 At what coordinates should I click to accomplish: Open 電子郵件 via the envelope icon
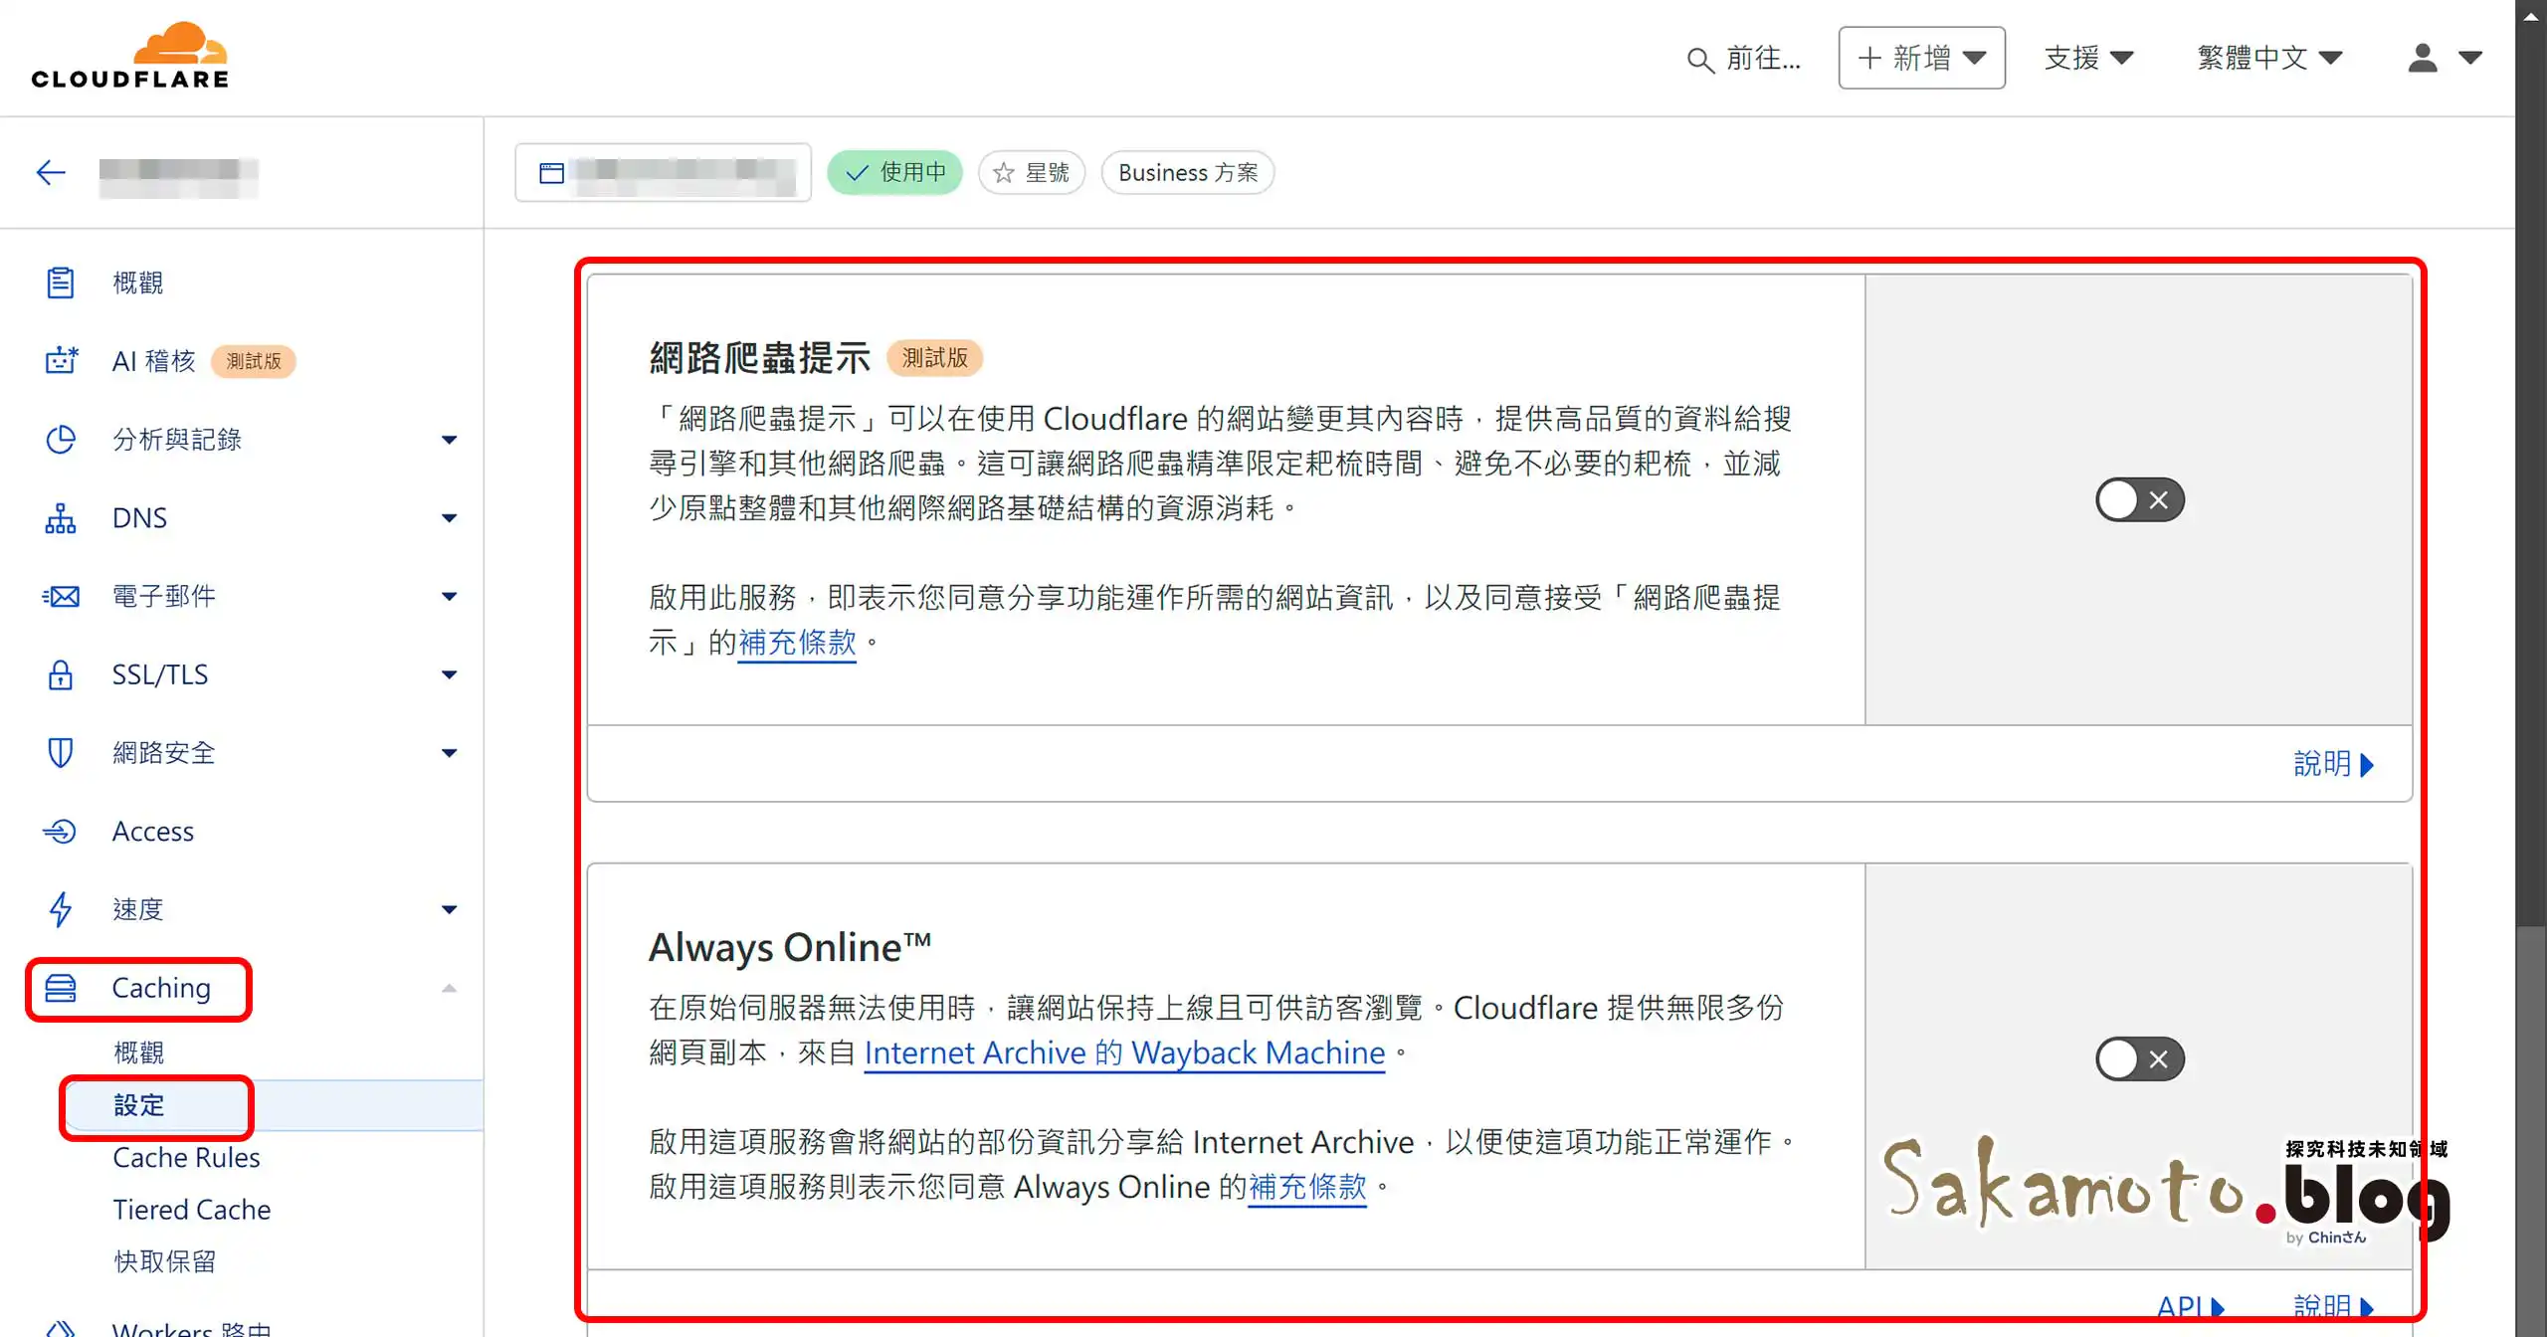[x=62, y=596]
